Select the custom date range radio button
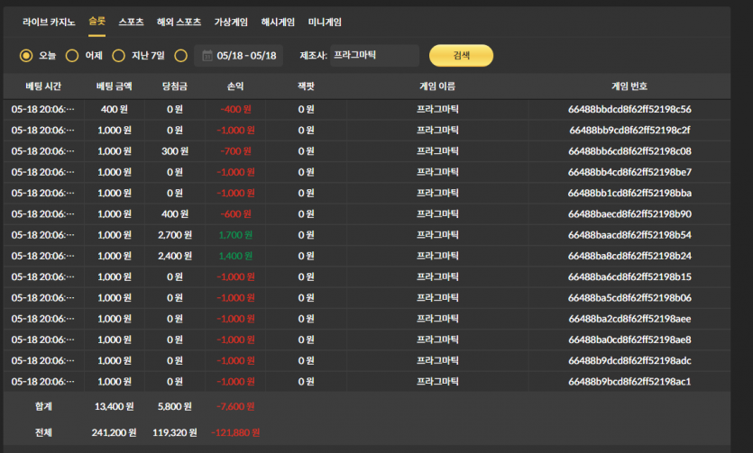This screenshot has width=753, height=453. (x=181, y=56)
